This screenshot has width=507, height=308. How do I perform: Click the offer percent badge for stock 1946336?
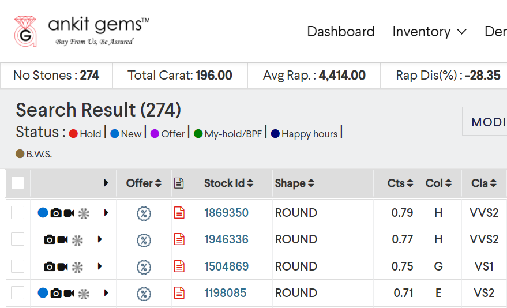[144, 240]
